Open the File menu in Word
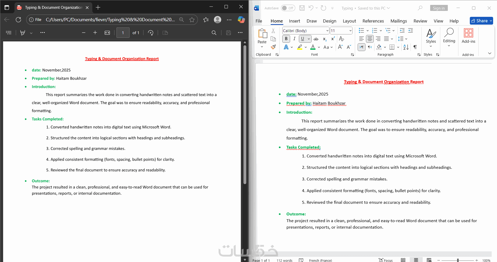Viewport: 497px width, 262px height. [x=259, y=21]
